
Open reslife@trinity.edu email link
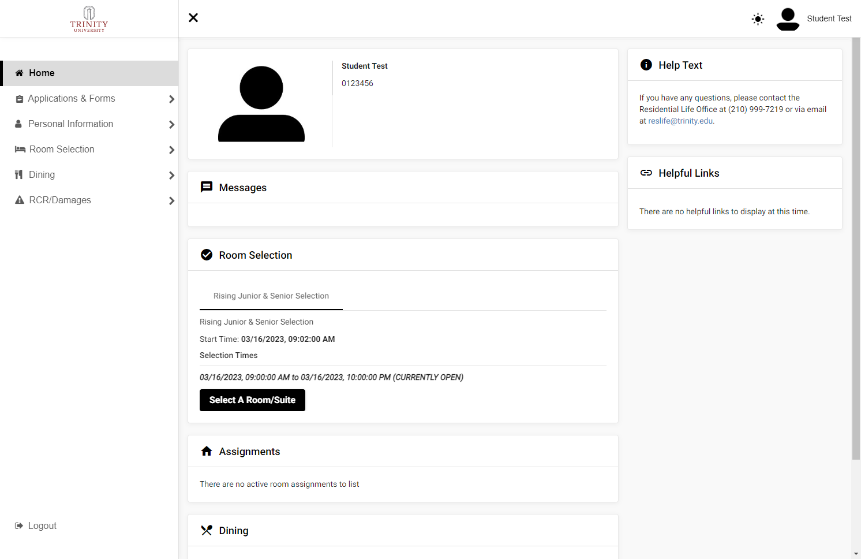[x=680, y=121]
